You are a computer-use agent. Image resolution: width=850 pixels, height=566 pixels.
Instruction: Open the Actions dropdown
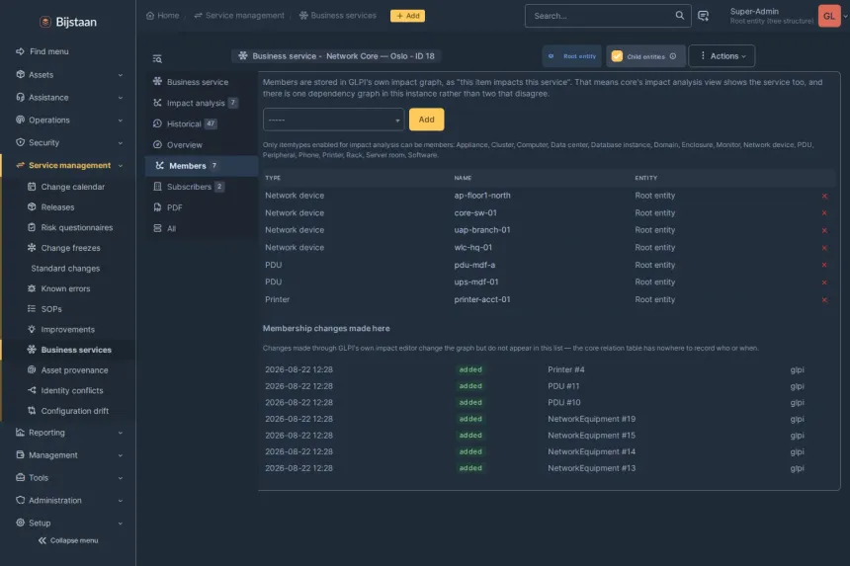[722, 56]
